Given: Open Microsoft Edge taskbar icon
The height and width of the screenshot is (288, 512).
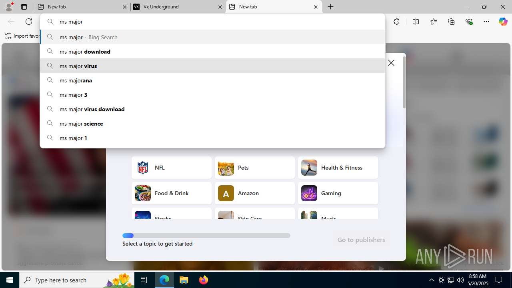Looking at the screenshot, I should pyautogui.click(x=164, y=280).
